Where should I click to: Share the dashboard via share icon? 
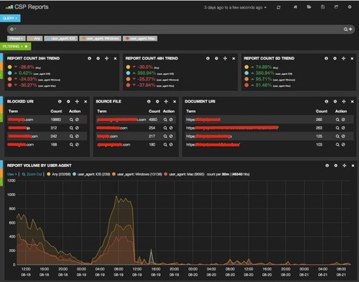(336, 7)
